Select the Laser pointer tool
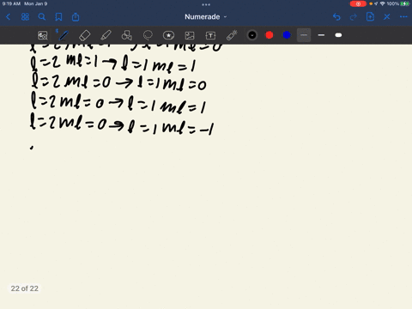 pos(232,35)
